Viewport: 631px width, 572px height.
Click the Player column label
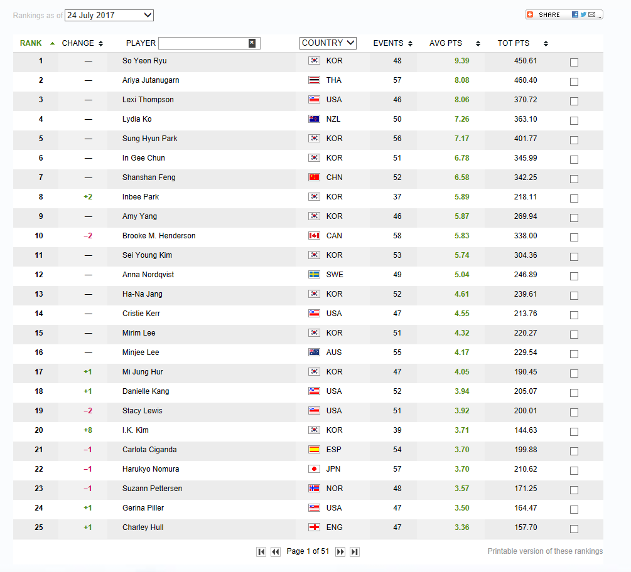coord(141,43)
